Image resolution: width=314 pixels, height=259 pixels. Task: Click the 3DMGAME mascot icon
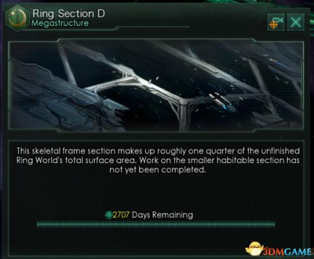[x=254, y=249]
